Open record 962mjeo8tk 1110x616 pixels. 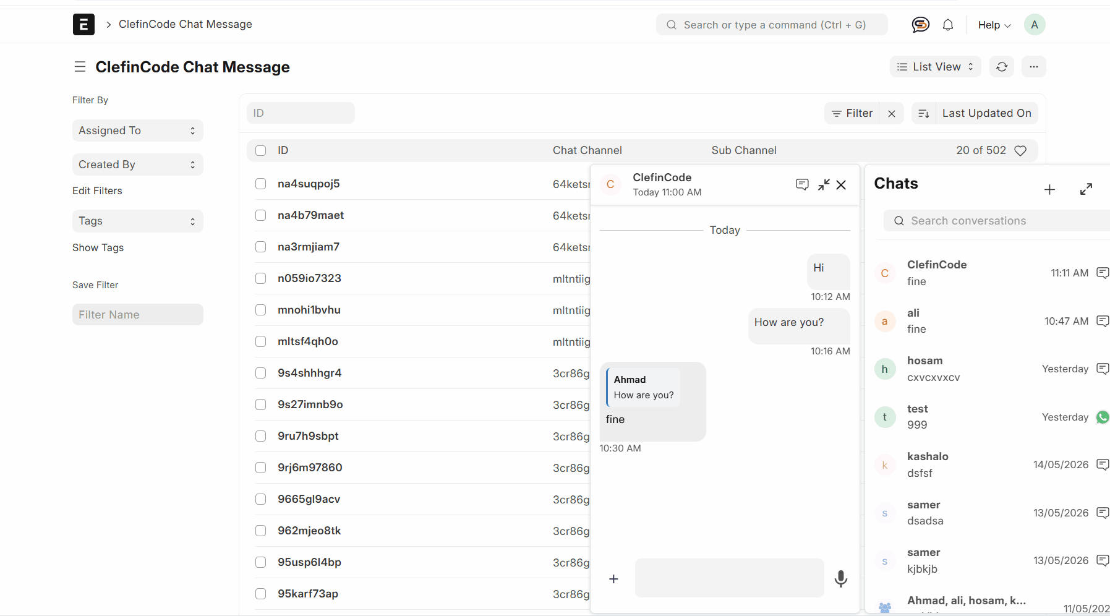309,531
